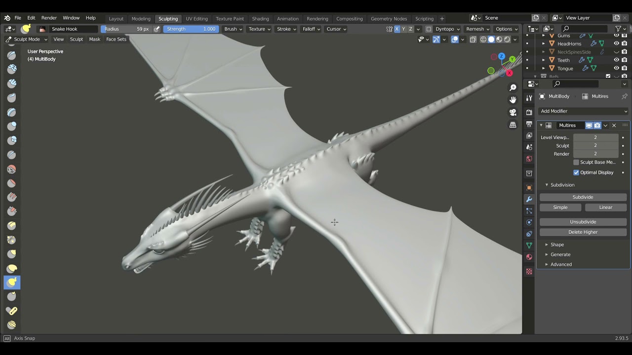Toggle X axis symmetry button
Image resolution: width=632 pixels, height=355 pixels.
click(x=396, y=29)
